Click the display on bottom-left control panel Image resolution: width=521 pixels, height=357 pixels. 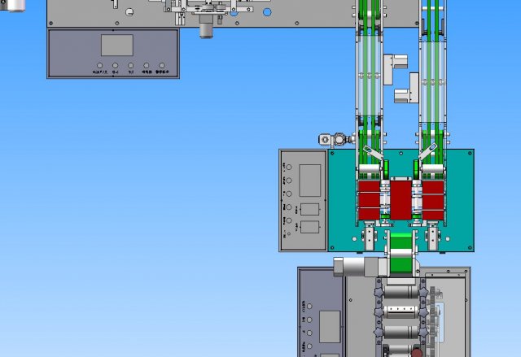(x=329, y=326)
